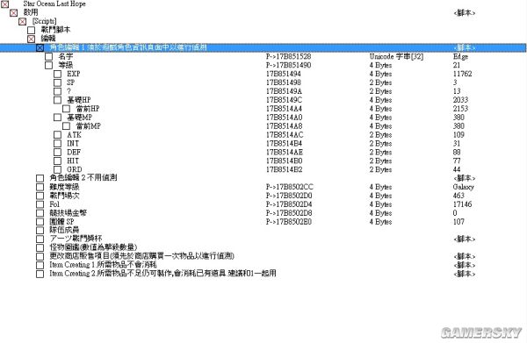Check the Item Creating 1 script checkbox
This screenshot has width=527, height=343.
[x=40, y=265]
